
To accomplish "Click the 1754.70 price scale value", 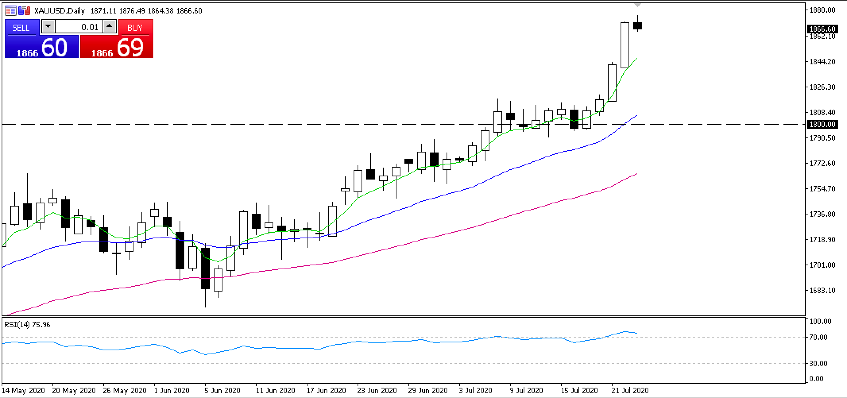I will click(x=822, y=189).
